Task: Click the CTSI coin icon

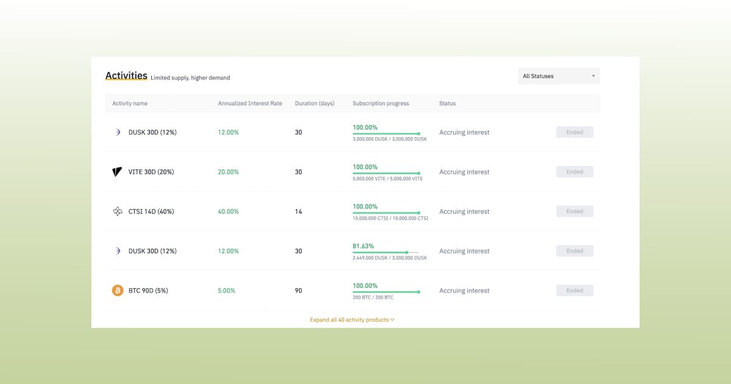Action: coord(118,211)
